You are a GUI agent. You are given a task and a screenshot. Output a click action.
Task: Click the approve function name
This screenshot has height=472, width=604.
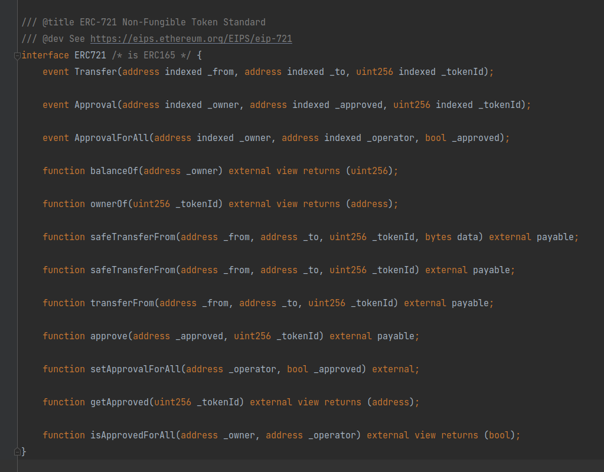tap(109, 336)
